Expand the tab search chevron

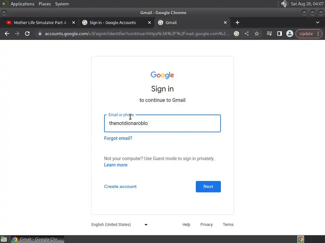pyautogui.click(x=317, y=22)
